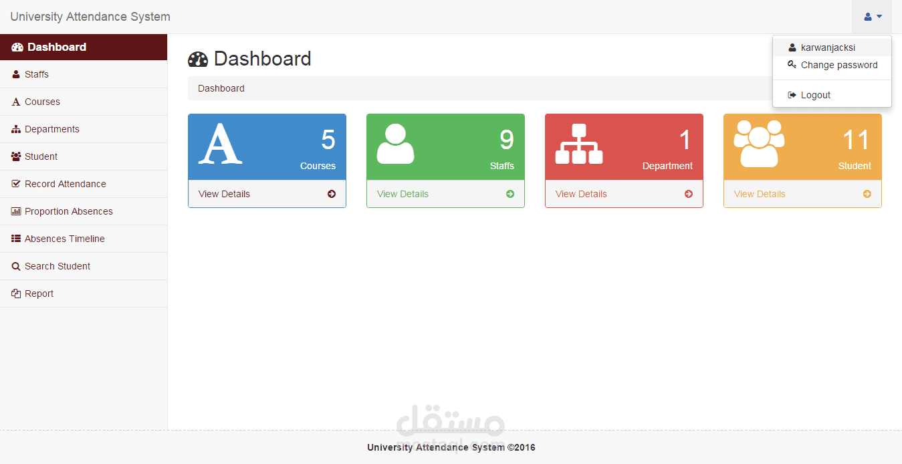
Task: Click the sitemap icon on Department card
Action: (579, 144)
